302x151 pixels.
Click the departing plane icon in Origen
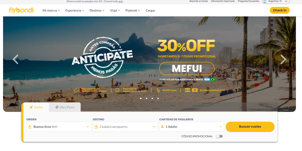[x=30, y=127]
